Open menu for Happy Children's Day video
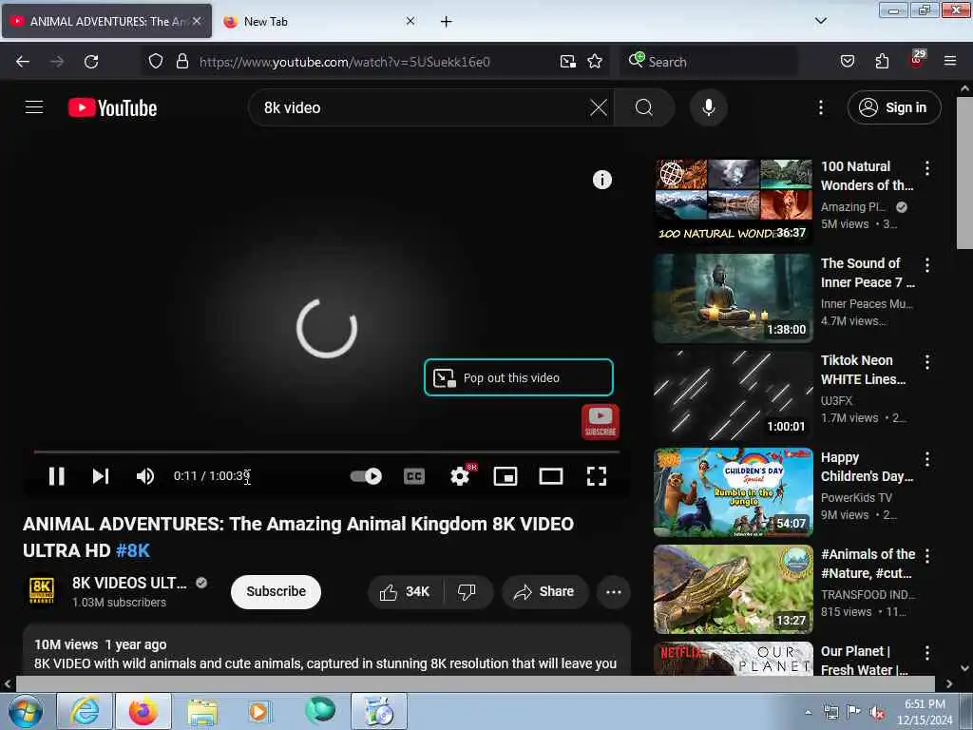This screenshot has height=730, width=973. point(927,459)
